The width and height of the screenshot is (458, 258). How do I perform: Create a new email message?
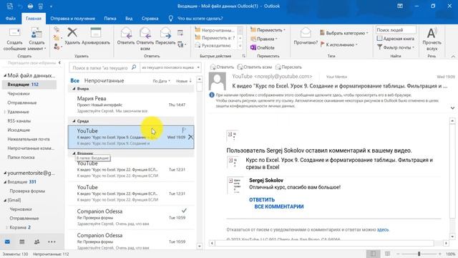coord(14,39)
